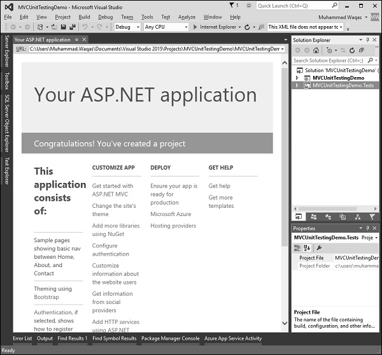Click the Solution Explorer tab icon at panel bottom
Image resolution: width=382 pixels, height=355 pixels.
(299, 217)
